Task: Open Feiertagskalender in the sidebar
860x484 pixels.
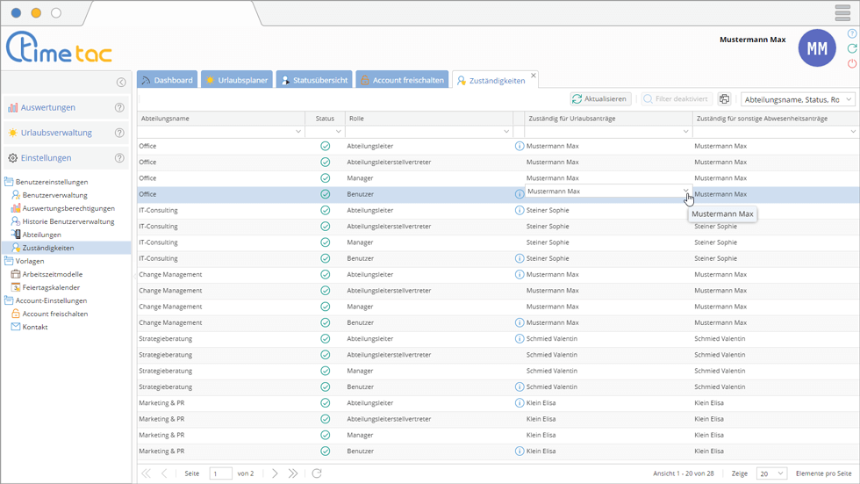Action: (51, 287)
